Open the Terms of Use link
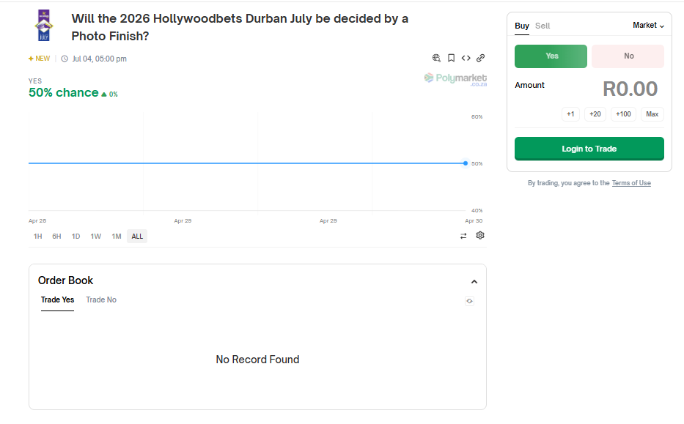 631,183
